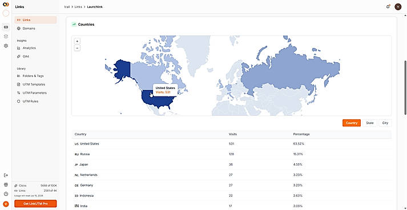Go to trail in the breadcrumb
Viewport: 407px width, 210px height.
tap(67, 7)
